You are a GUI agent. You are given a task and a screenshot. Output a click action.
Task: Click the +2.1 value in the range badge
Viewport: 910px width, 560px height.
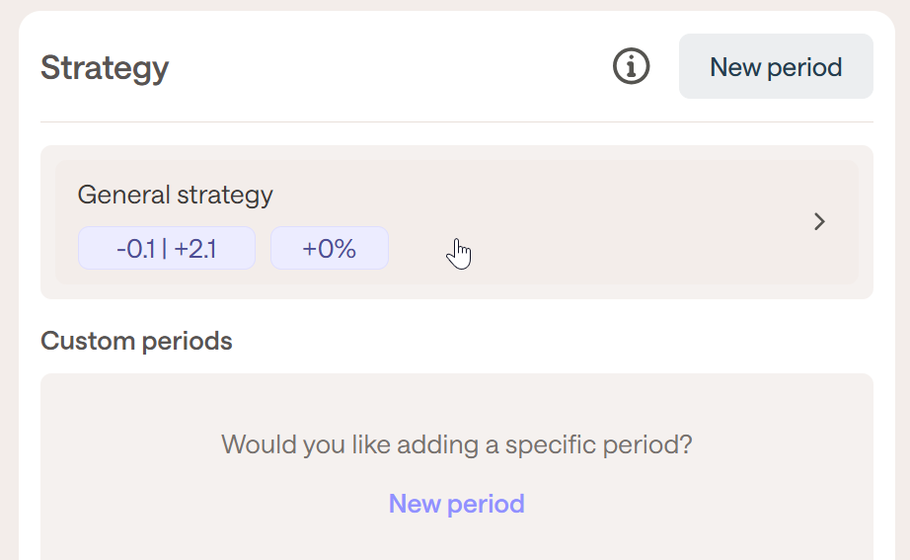point(198,248)
